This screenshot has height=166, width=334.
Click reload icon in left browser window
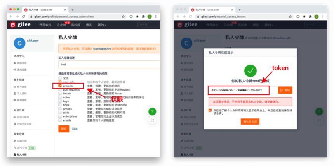[x=23, y=17]
